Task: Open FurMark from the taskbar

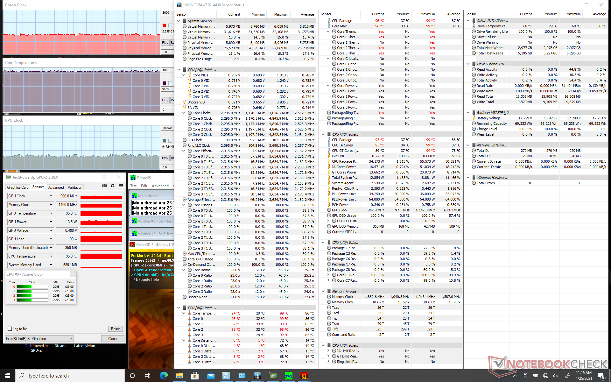Action: 304,376
